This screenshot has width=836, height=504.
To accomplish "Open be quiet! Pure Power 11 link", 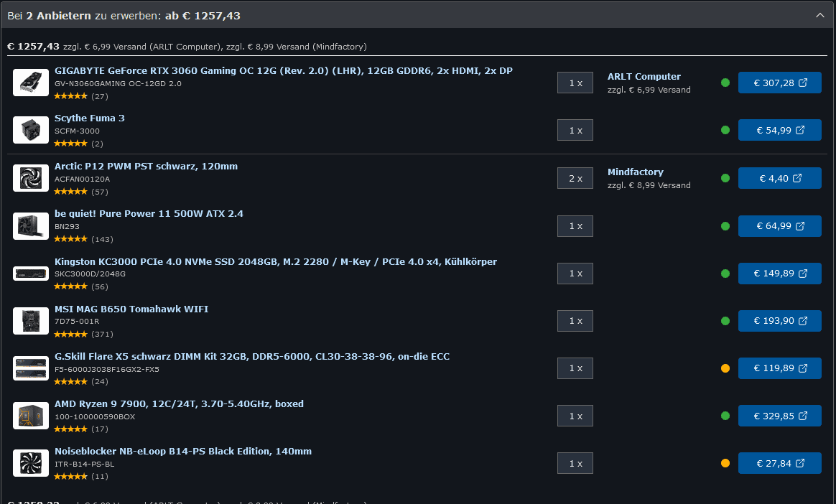I will [x=149, y=214].
